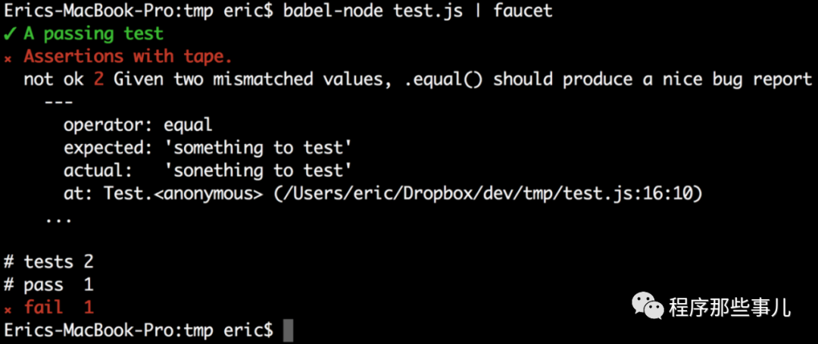Click the green checkmark beside A passing test

click(9, 33)
